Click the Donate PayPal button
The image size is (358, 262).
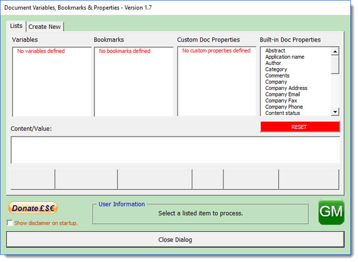coord(33,208)
